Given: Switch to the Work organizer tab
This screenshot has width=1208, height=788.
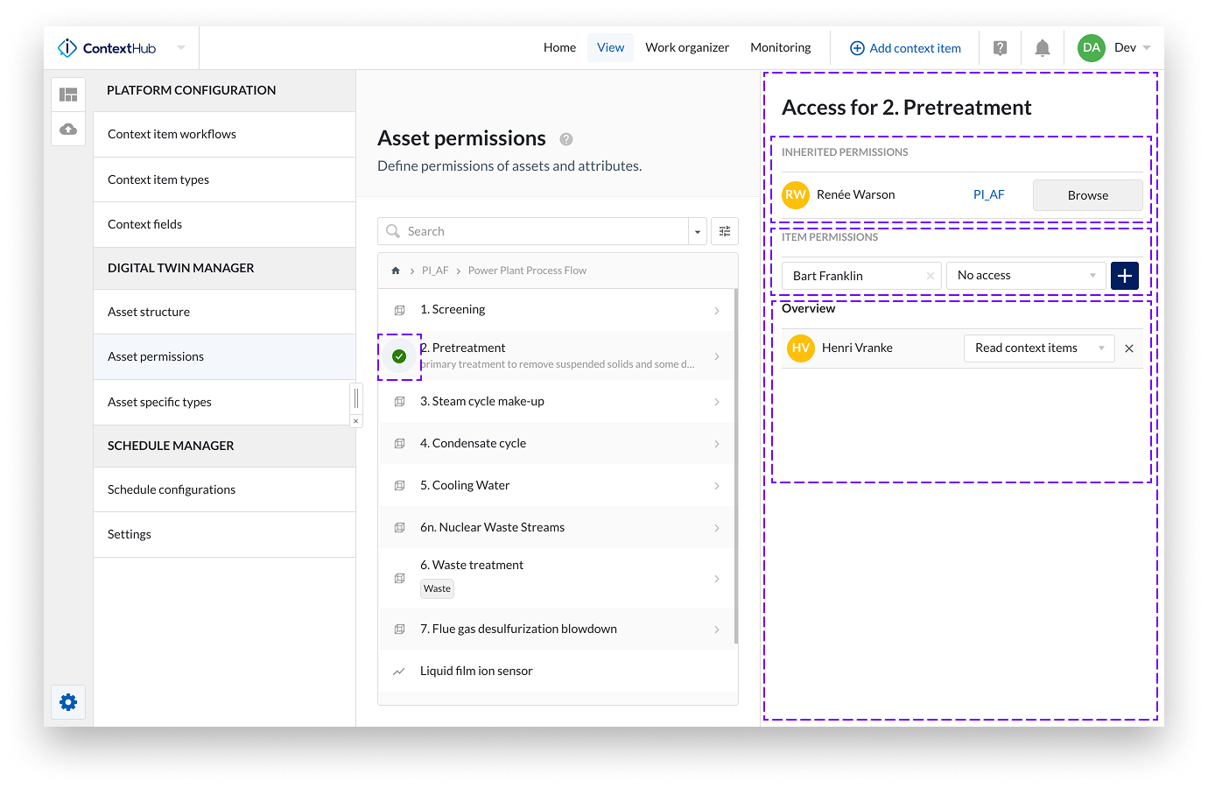Looking at the screenshot, I should point(686,48).
